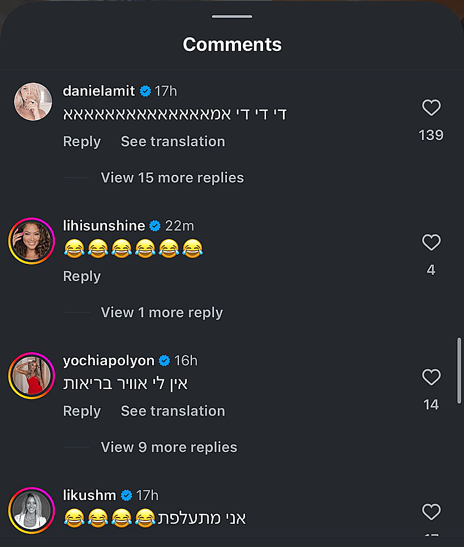Image resolution: width=464 pixels, height=547 pixels.
Task: Like lihisunshine's laughing emoji comment
Action: click(x=431, y=242)
